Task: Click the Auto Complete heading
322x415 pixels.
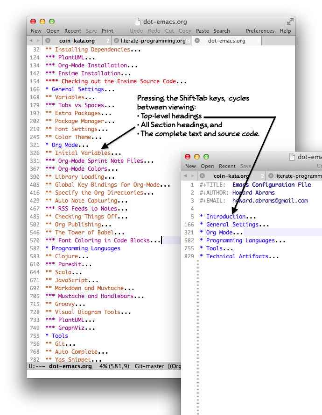Action: pos(77,352)
